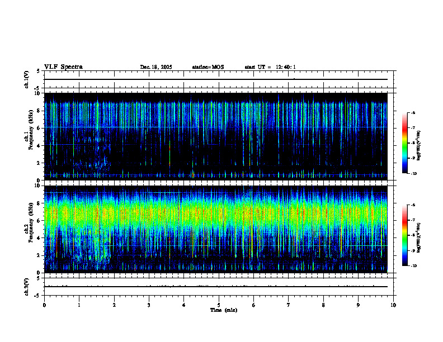The width and height of the screenshot is (443, 342).
Task: Click the ch.1 spectrogram color bar
Action: click(x=404, y=143)
